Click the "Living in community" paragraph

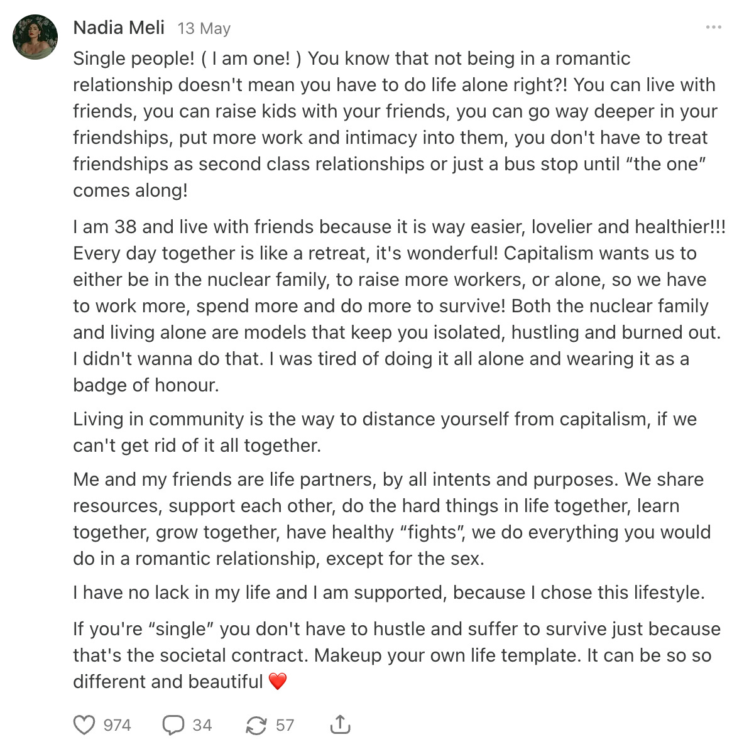coord(385,432)
